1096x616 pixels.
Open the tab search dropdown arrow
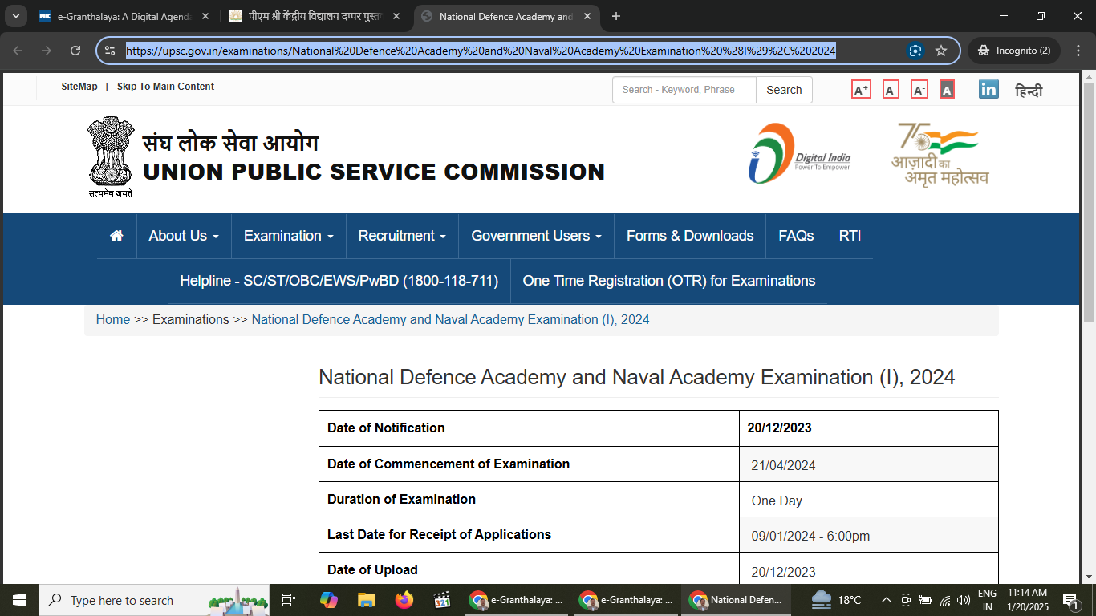(x=18, y=16)
